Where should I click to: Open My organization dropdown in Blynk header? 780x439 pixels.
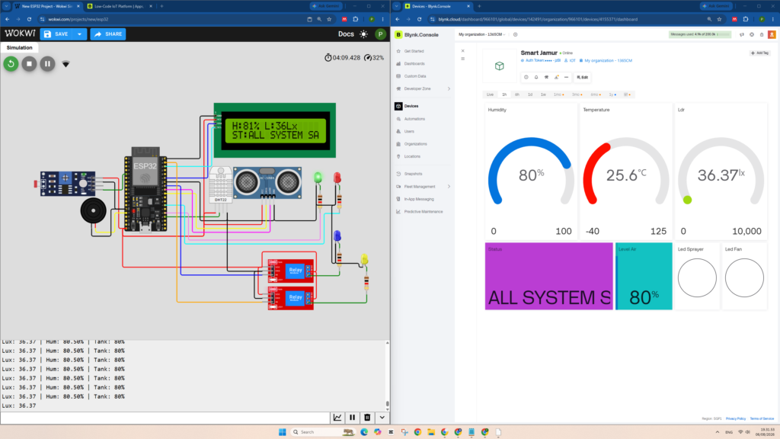(x=481, y=35)
